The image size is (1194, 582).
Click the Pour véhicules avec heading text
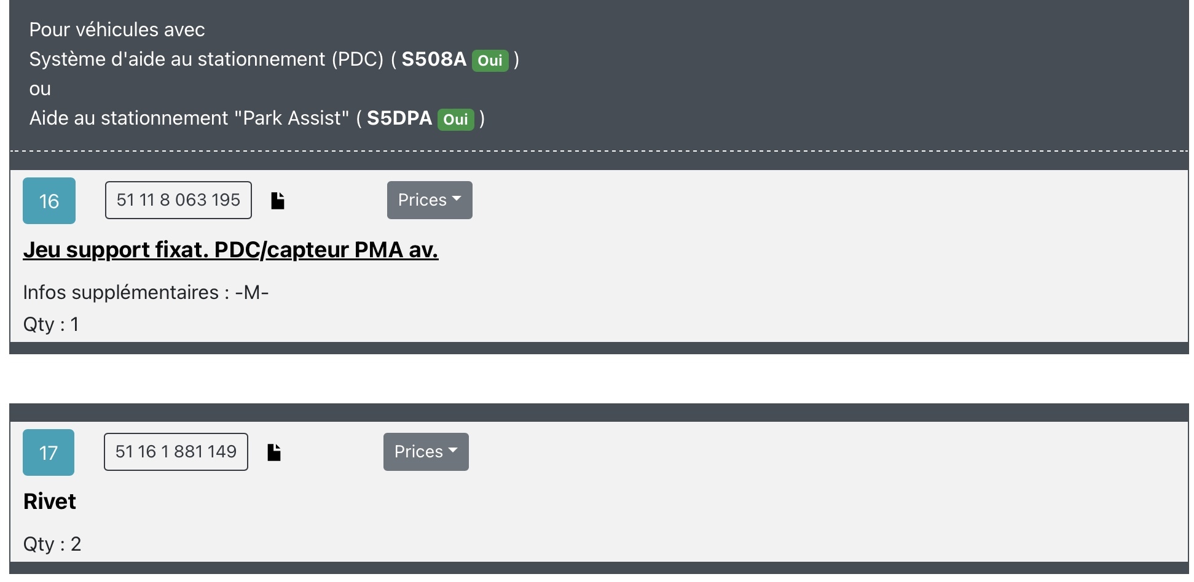point(117,29)
